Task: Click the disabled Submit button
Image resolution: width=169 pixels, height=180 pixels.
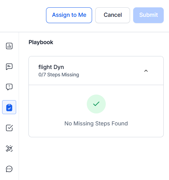Action: click(x=148, y=15)
